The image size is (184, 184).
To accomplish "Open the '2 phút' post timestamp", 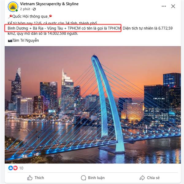I will click(25, 9).
